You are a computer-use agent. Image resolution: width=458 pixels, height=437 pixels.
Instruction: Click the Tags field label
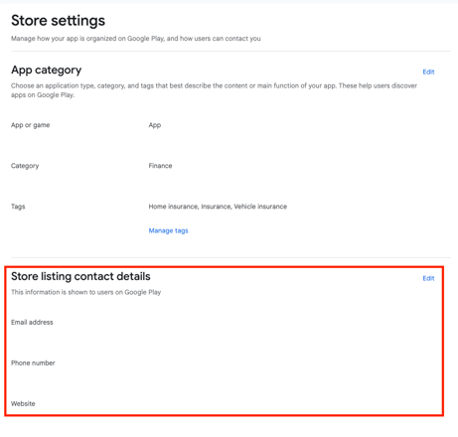point(18,207)
